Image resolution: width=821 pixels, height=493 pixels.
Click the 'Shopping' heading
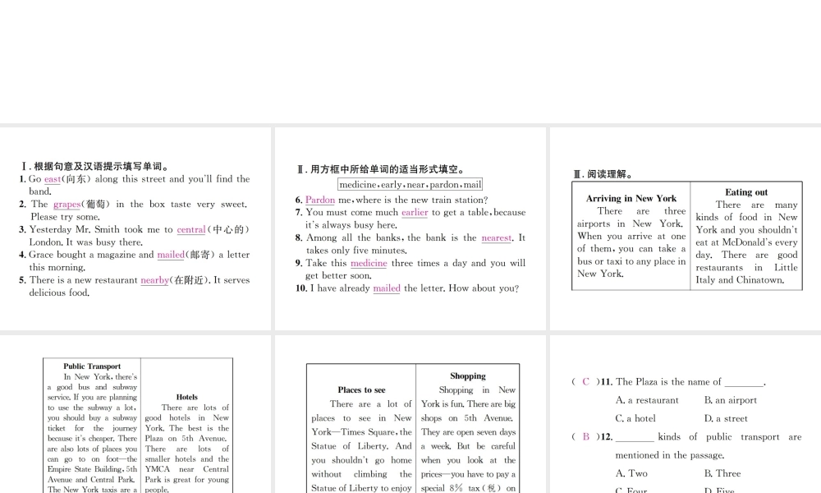[x=468, y=376]
